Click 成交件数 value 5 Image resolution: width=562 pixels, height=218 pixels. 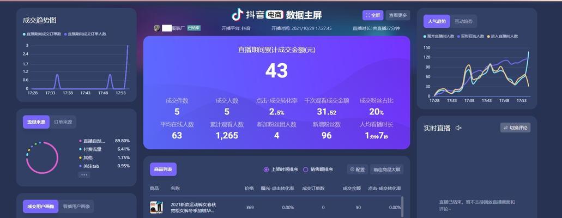click(177, 112)
